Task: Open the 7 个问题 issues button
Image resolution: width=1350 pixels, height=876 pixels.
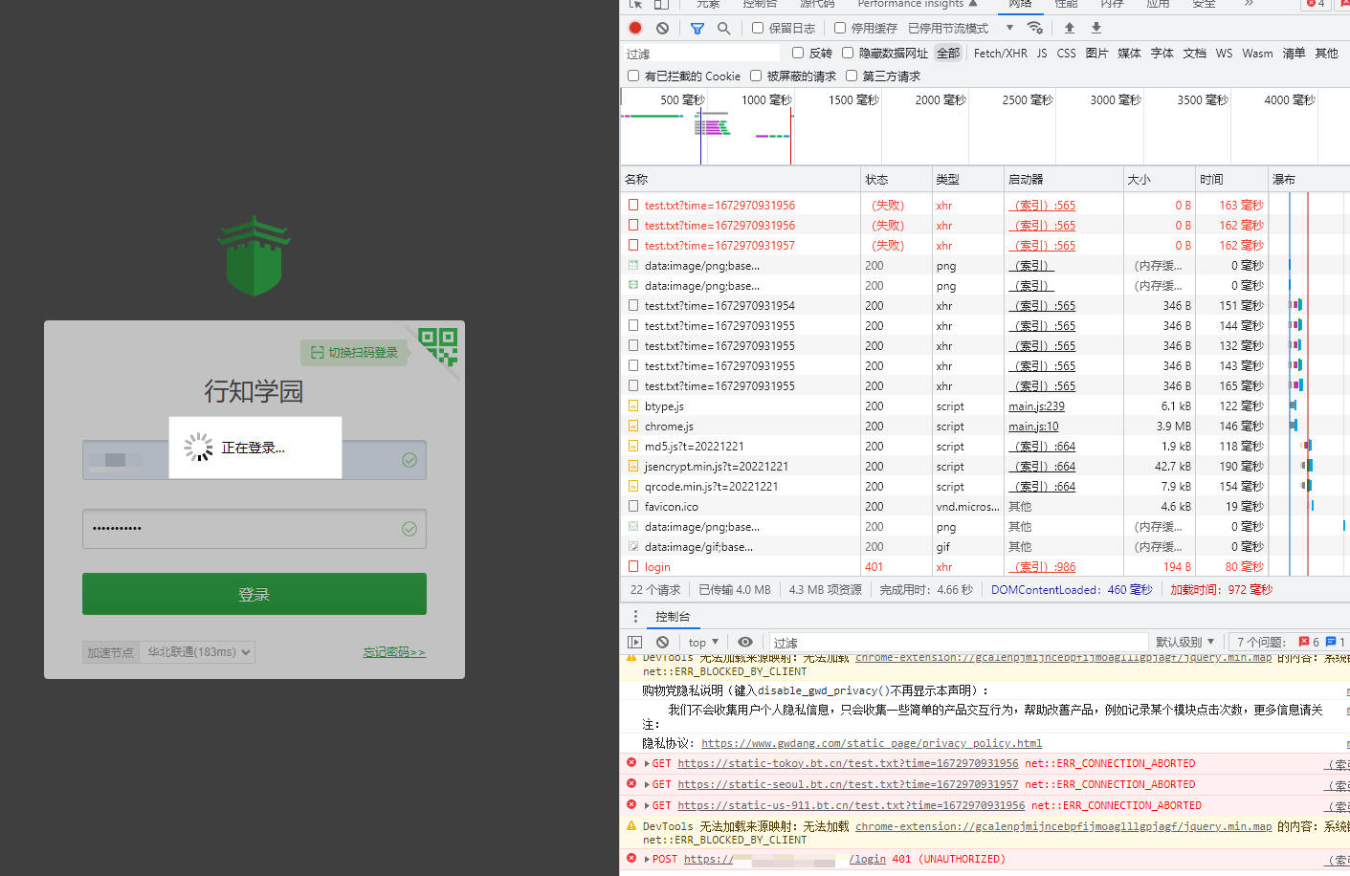Action: click(x=1288, y=642)
